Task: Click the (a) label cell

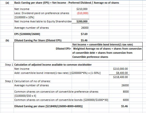Action: coord(7,3)
